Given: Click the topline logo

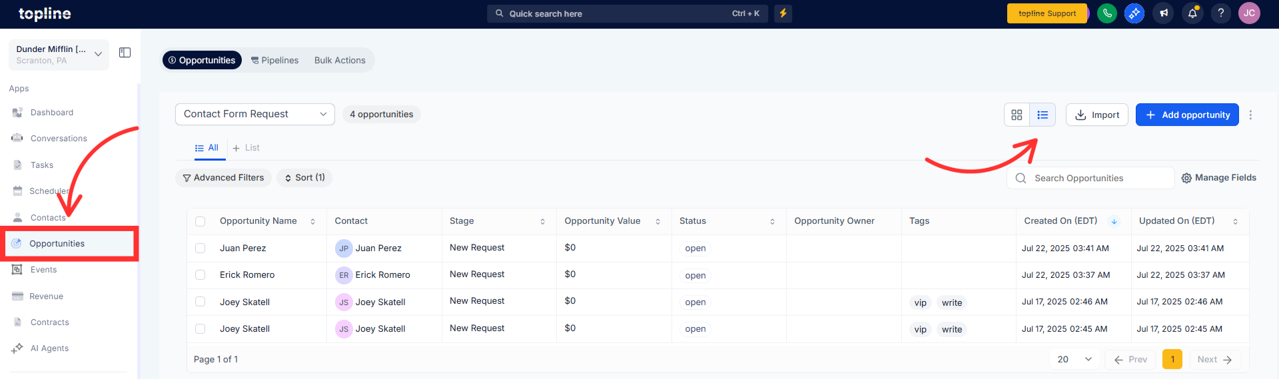Looking at the screenshot, I should (45, 13).
